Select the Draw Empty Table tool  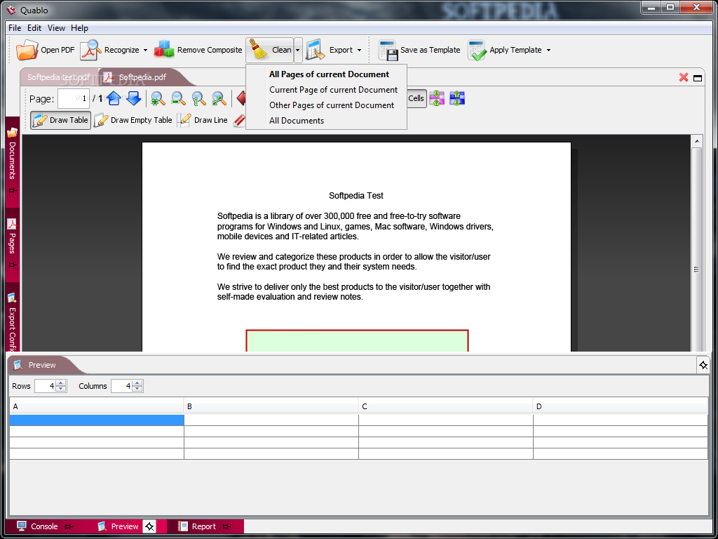click(x=133, y=120)
